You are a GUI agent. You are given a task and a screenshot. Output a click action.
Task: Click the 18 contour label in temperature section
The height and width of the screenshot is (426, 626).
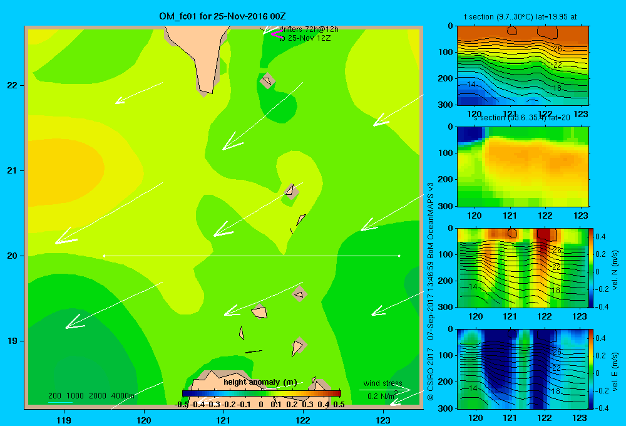[x=557, y=88]
